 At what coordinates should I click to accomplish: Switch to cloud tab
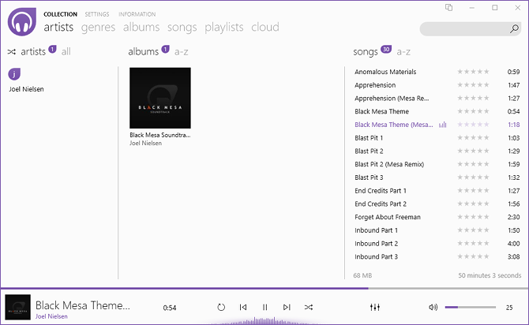click(265, 27)
